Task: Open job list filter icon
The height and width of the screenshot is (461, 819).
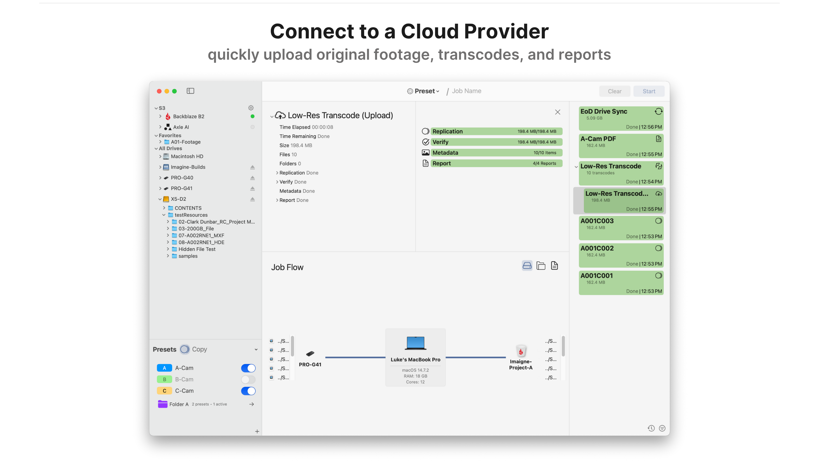Action: (x=662, y=428)
